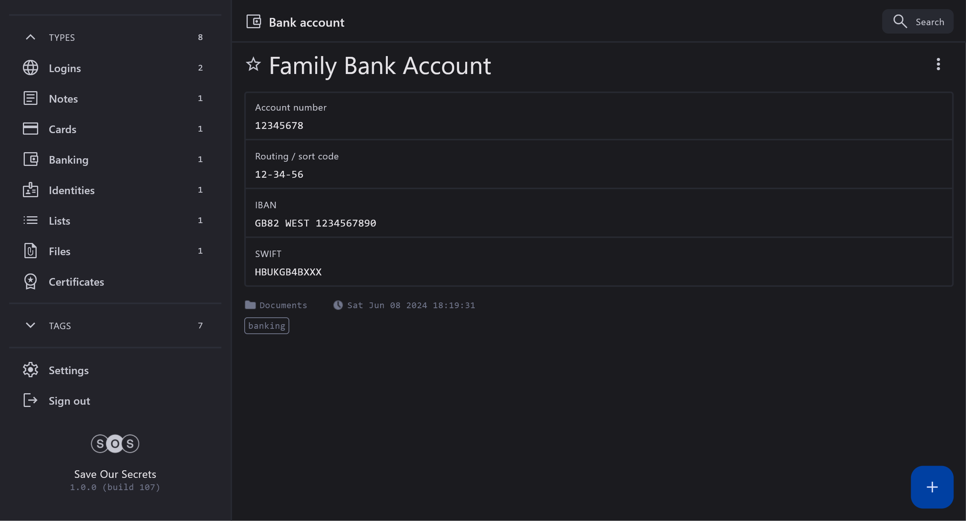Click the Search field
The image size is (966, 521).
pos(918,22)
